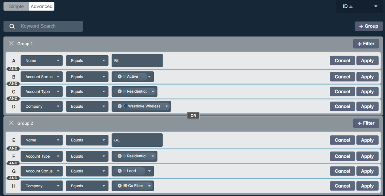Open Equals operator dropdown in row H

click(87, 186)
